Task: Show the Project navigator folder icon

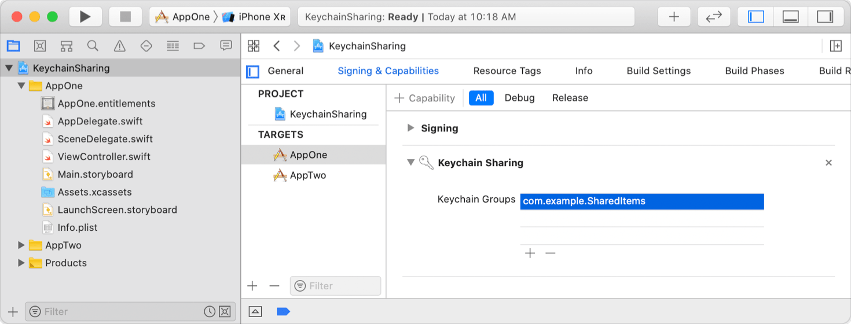Action: point(13,46)
